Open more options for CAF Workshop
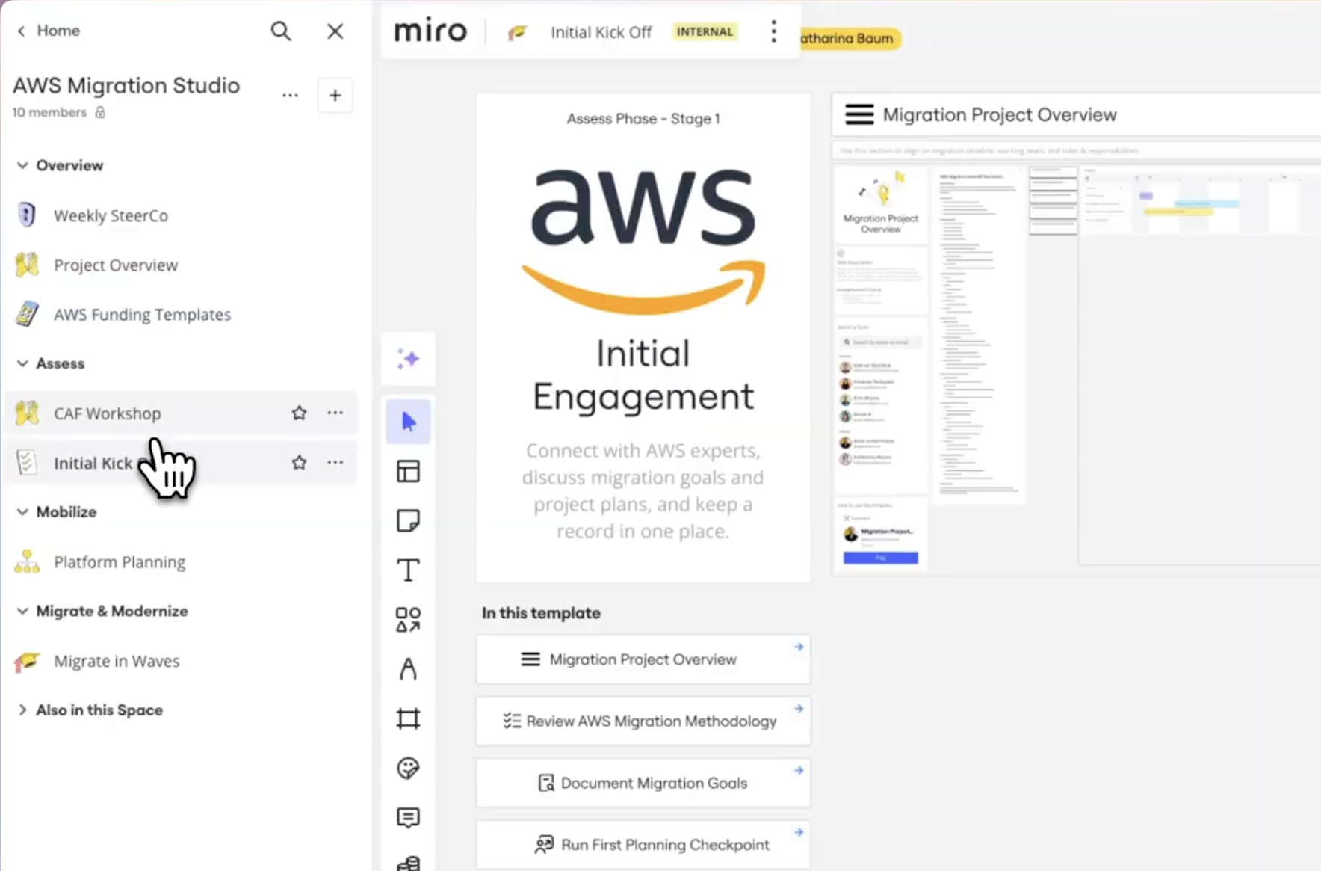The image size is (1321, 871). point(335,413)
